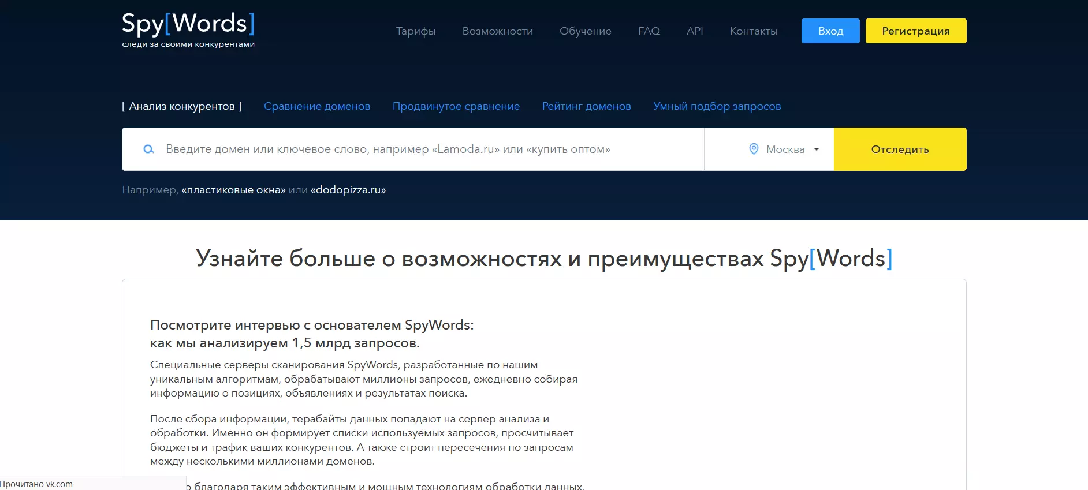Switch to Сравнение доменов tab
1088x490 pixels.
pos(317,106)
